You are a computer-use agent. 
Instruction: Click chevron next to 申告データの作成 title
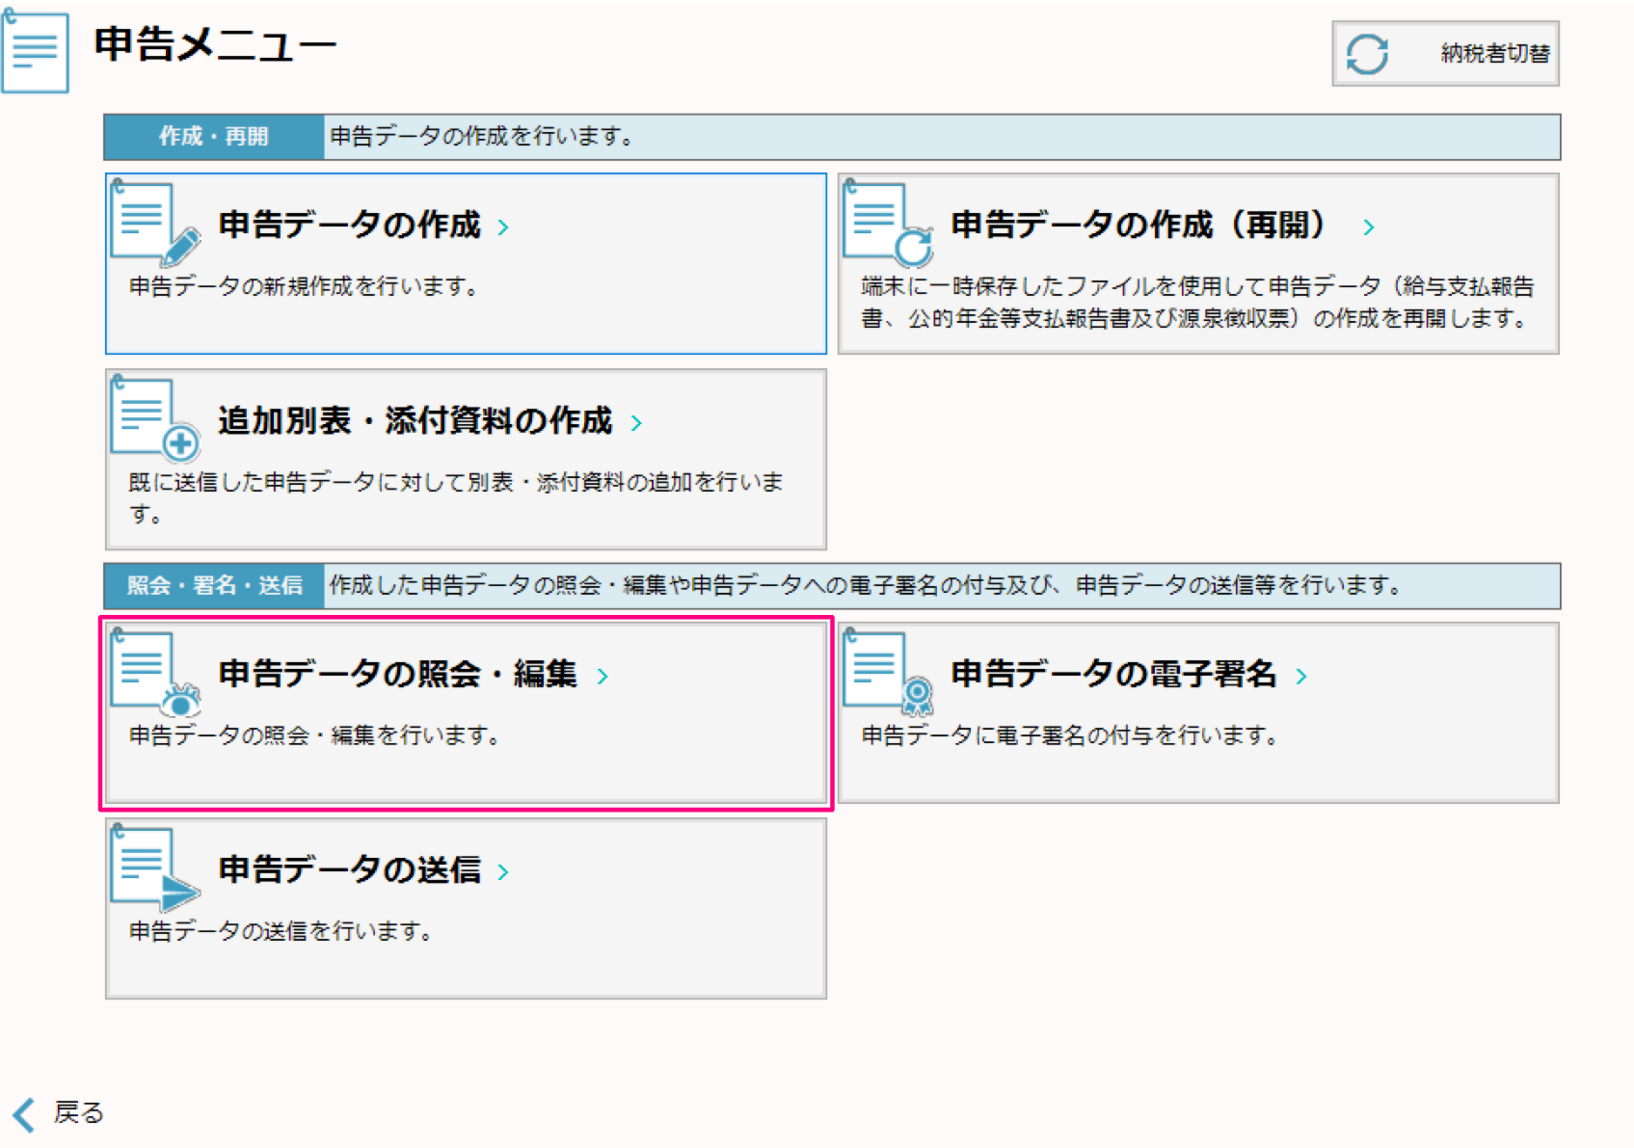tap(503, 227)
